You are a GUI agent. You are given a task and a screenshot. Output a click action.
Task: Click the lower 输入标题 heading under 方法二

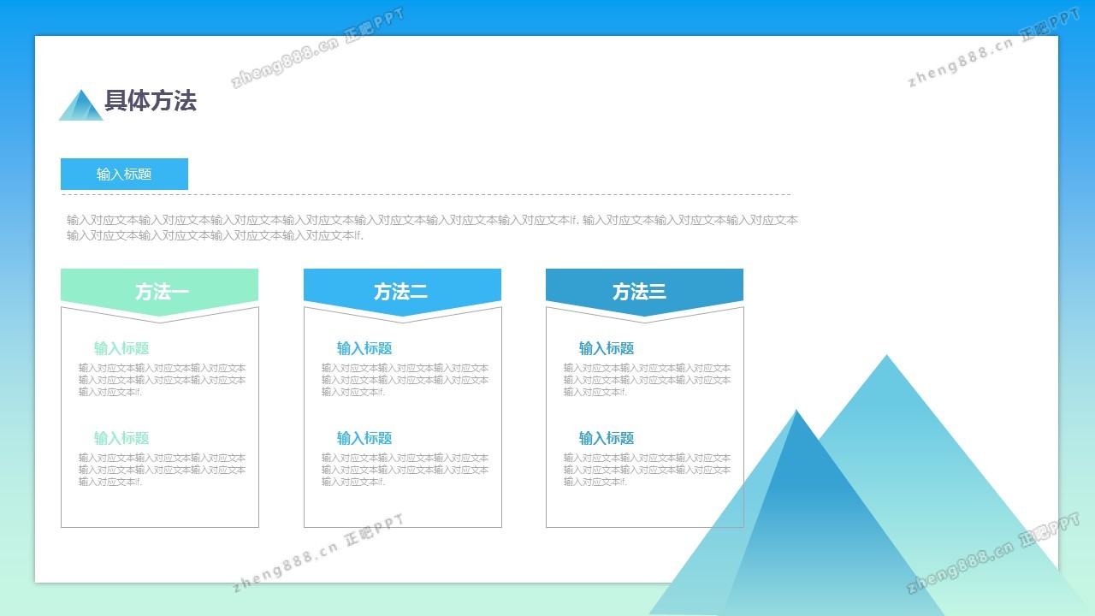364,438
